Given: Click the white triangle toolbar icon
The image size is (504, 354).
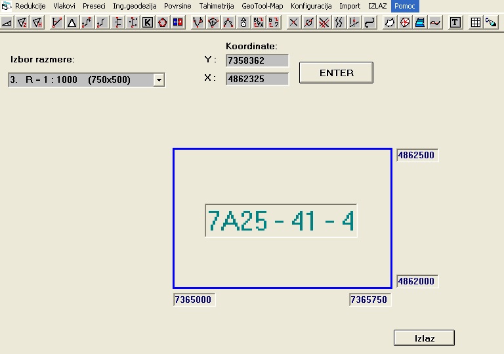Looking at the screenshot, I should tap(72, 22).
